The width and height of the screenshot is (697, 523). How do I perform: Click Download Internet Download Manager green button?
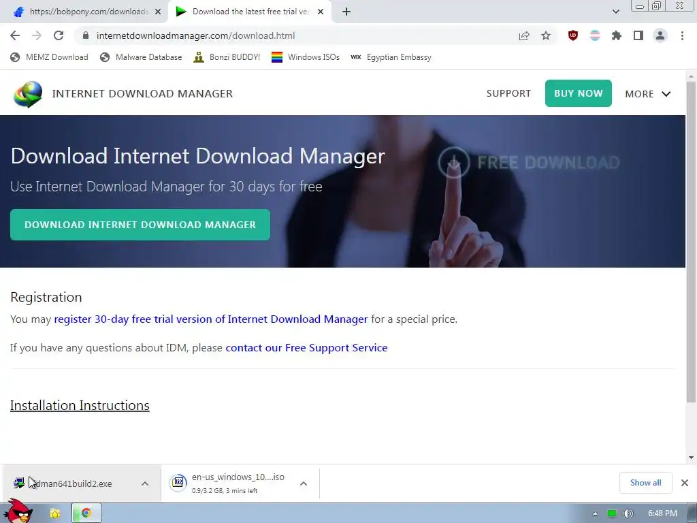click(x=140, y=225)
